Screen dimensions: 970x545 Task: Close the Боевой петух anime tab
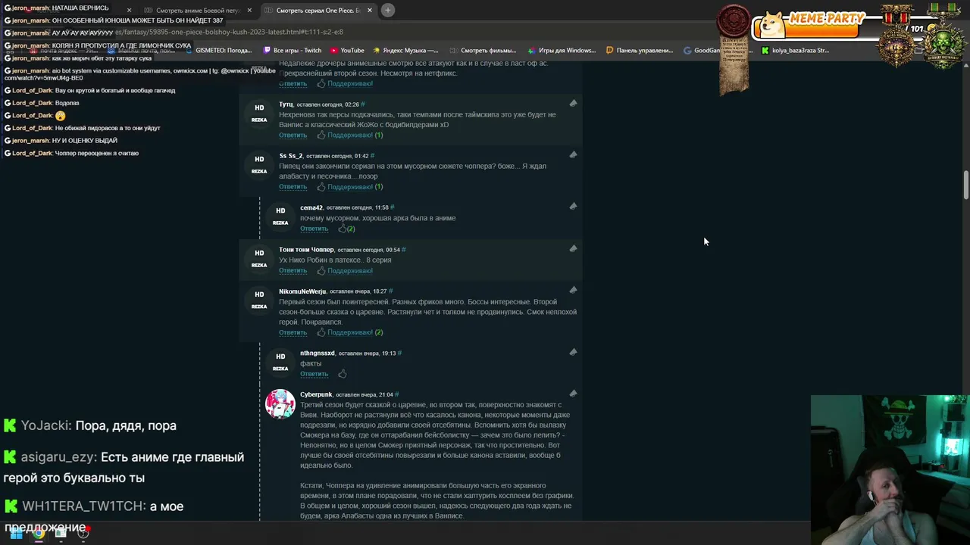249,11
